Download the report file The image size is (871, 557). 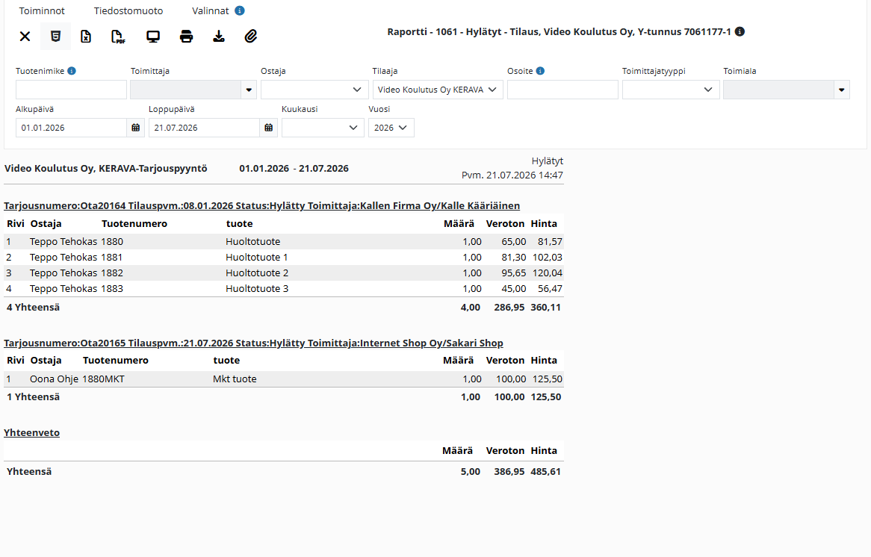(x=219, y=37)
